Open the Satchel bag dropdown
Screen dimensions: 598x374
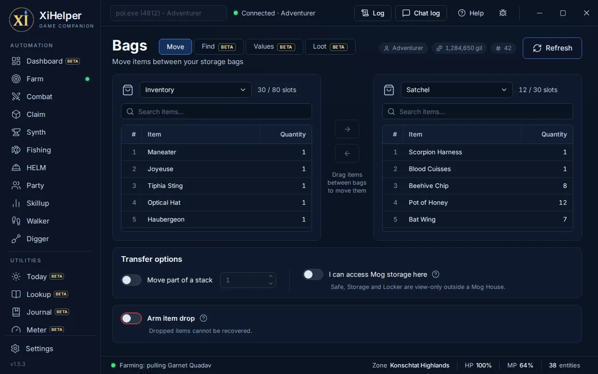coord(457,90)
